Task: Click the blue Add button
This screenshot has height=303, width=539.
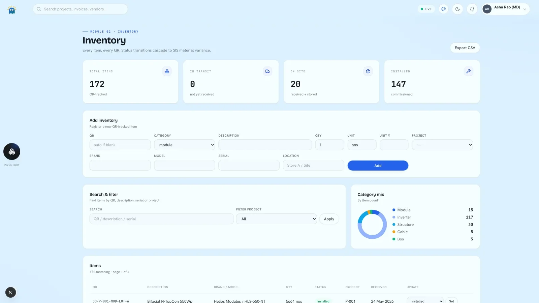Action: click(x=378, y=166)
